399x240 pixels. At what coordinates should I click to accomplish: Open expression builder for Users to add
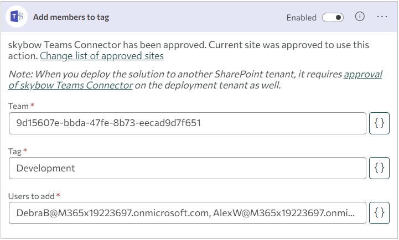(379, 213)
